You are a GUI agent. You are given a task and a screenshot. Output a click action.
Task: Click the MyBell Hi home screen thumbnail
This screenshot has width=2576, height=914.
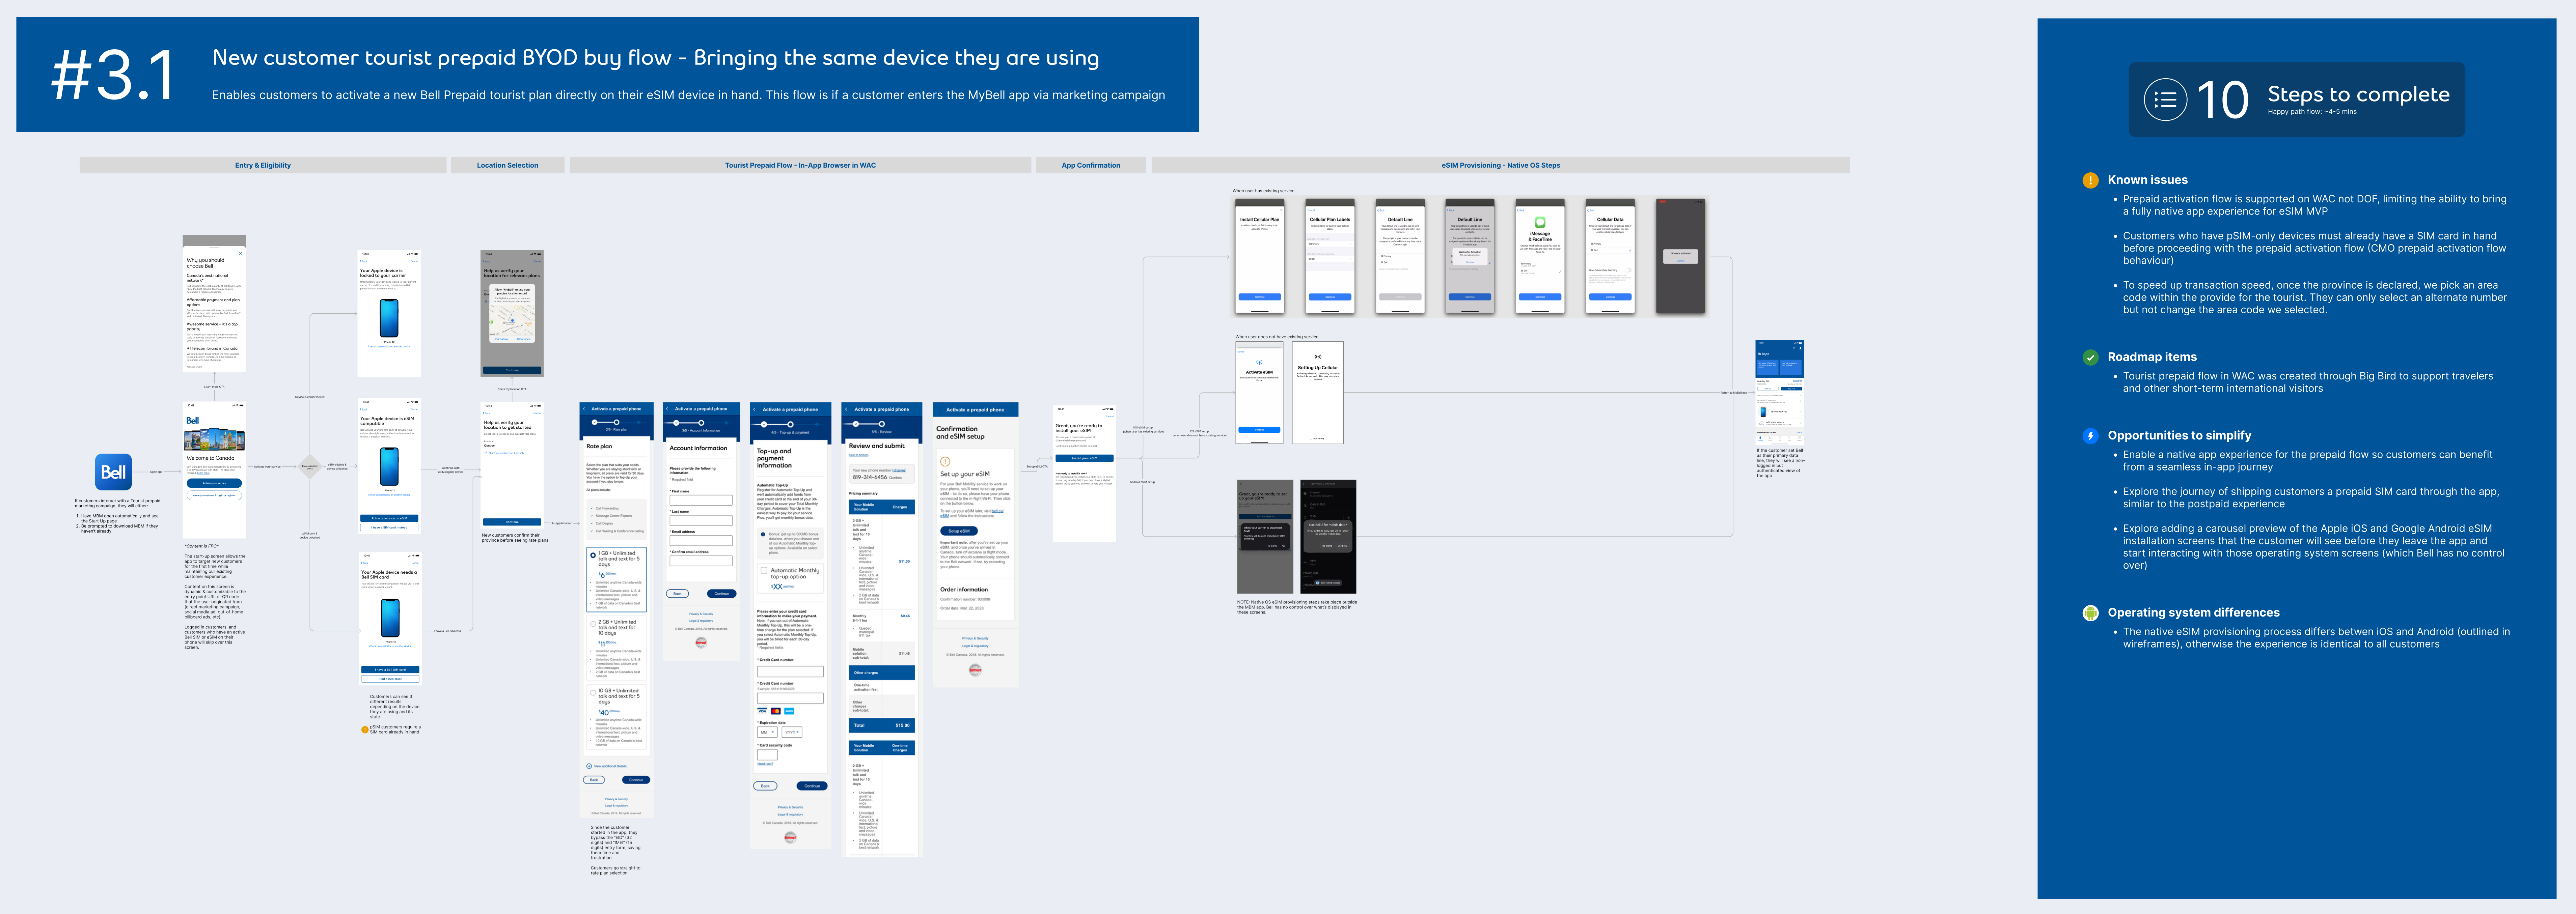(x=1780, y=393)
